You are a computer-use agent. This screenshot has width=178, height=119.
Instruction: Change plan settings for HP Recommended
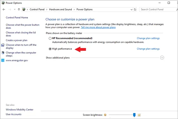coord(148,38)
